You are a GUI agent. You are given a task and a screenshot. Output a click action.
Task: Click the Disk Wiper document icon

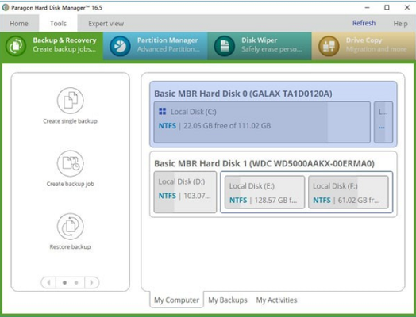[x=225, y=46]
